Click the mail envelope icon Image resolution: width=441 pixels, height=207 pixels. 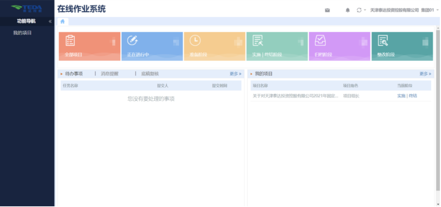(x=327, y=10)
